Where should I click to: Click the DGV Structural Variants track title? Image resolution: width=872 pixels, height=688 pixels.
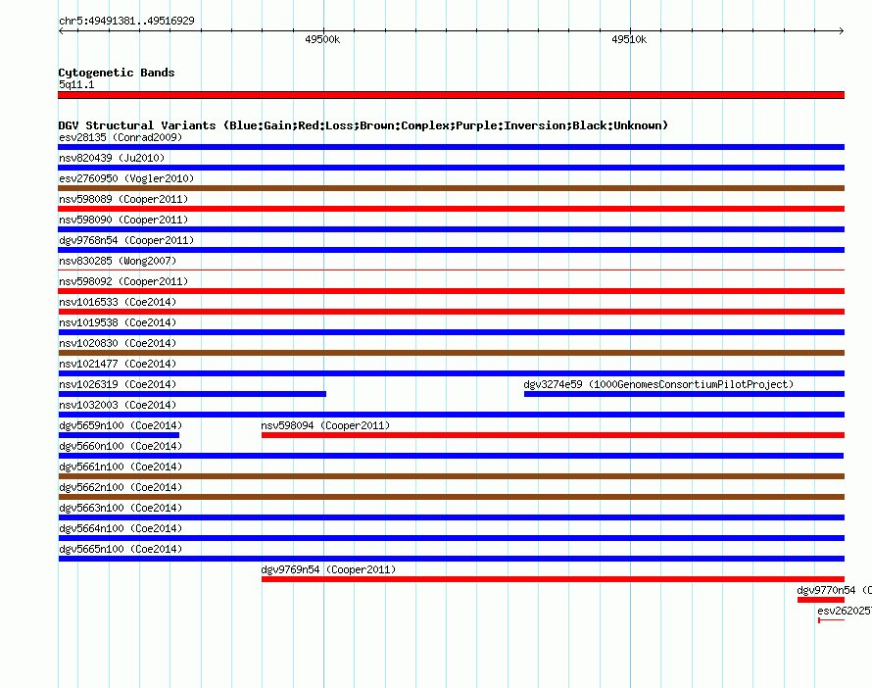(x=363, y=125)
